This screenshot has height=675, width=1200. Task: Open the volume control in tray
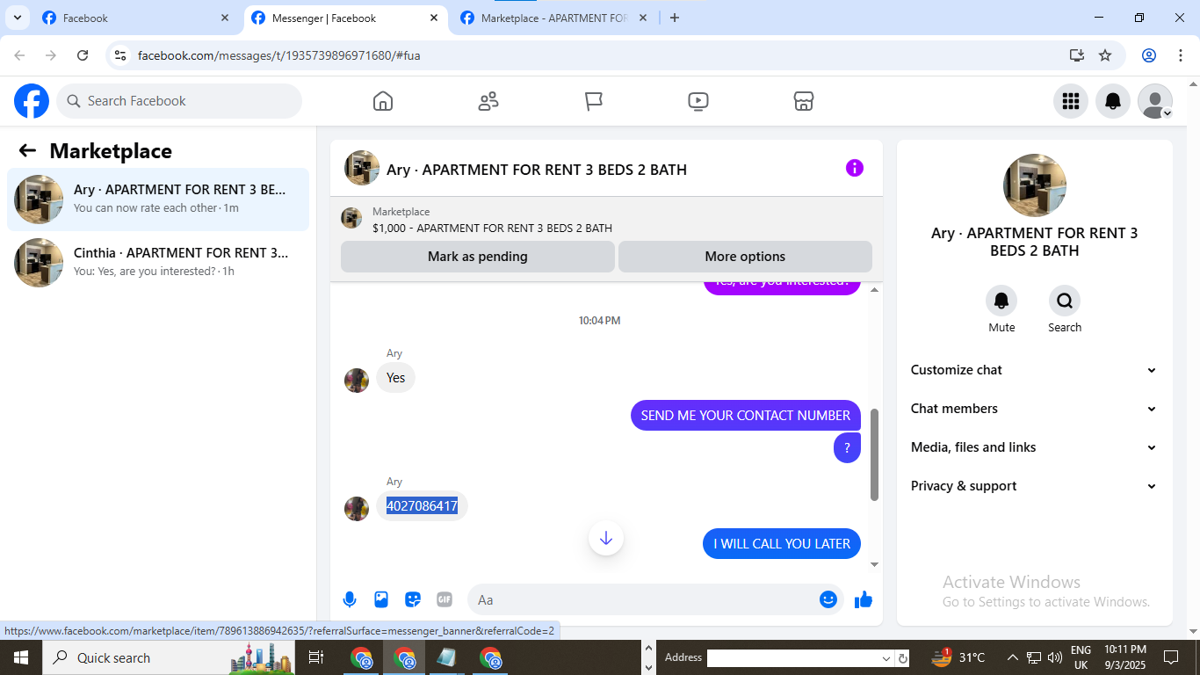pyautogui.click(x=1054, y=657)
